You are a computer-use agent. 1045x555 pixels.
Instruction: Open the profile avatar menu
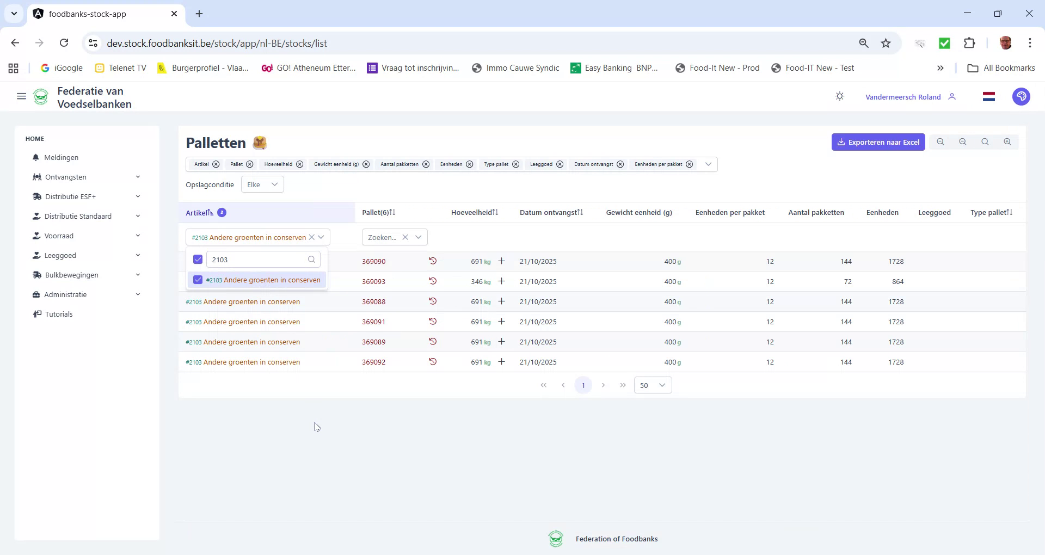tap(1022, 96)
